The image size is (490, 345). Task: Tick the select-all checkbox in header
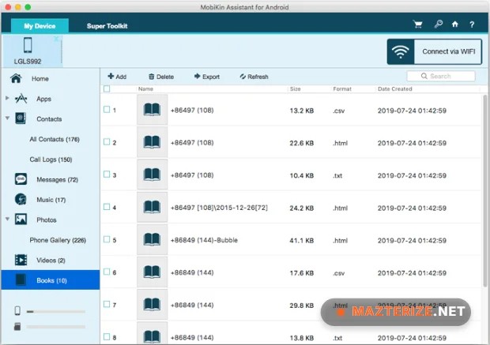(107, 89)
